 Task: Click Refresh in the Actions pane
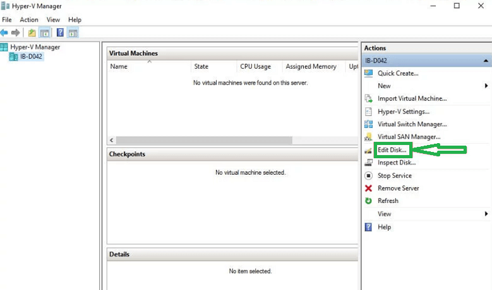click(388, 200)
